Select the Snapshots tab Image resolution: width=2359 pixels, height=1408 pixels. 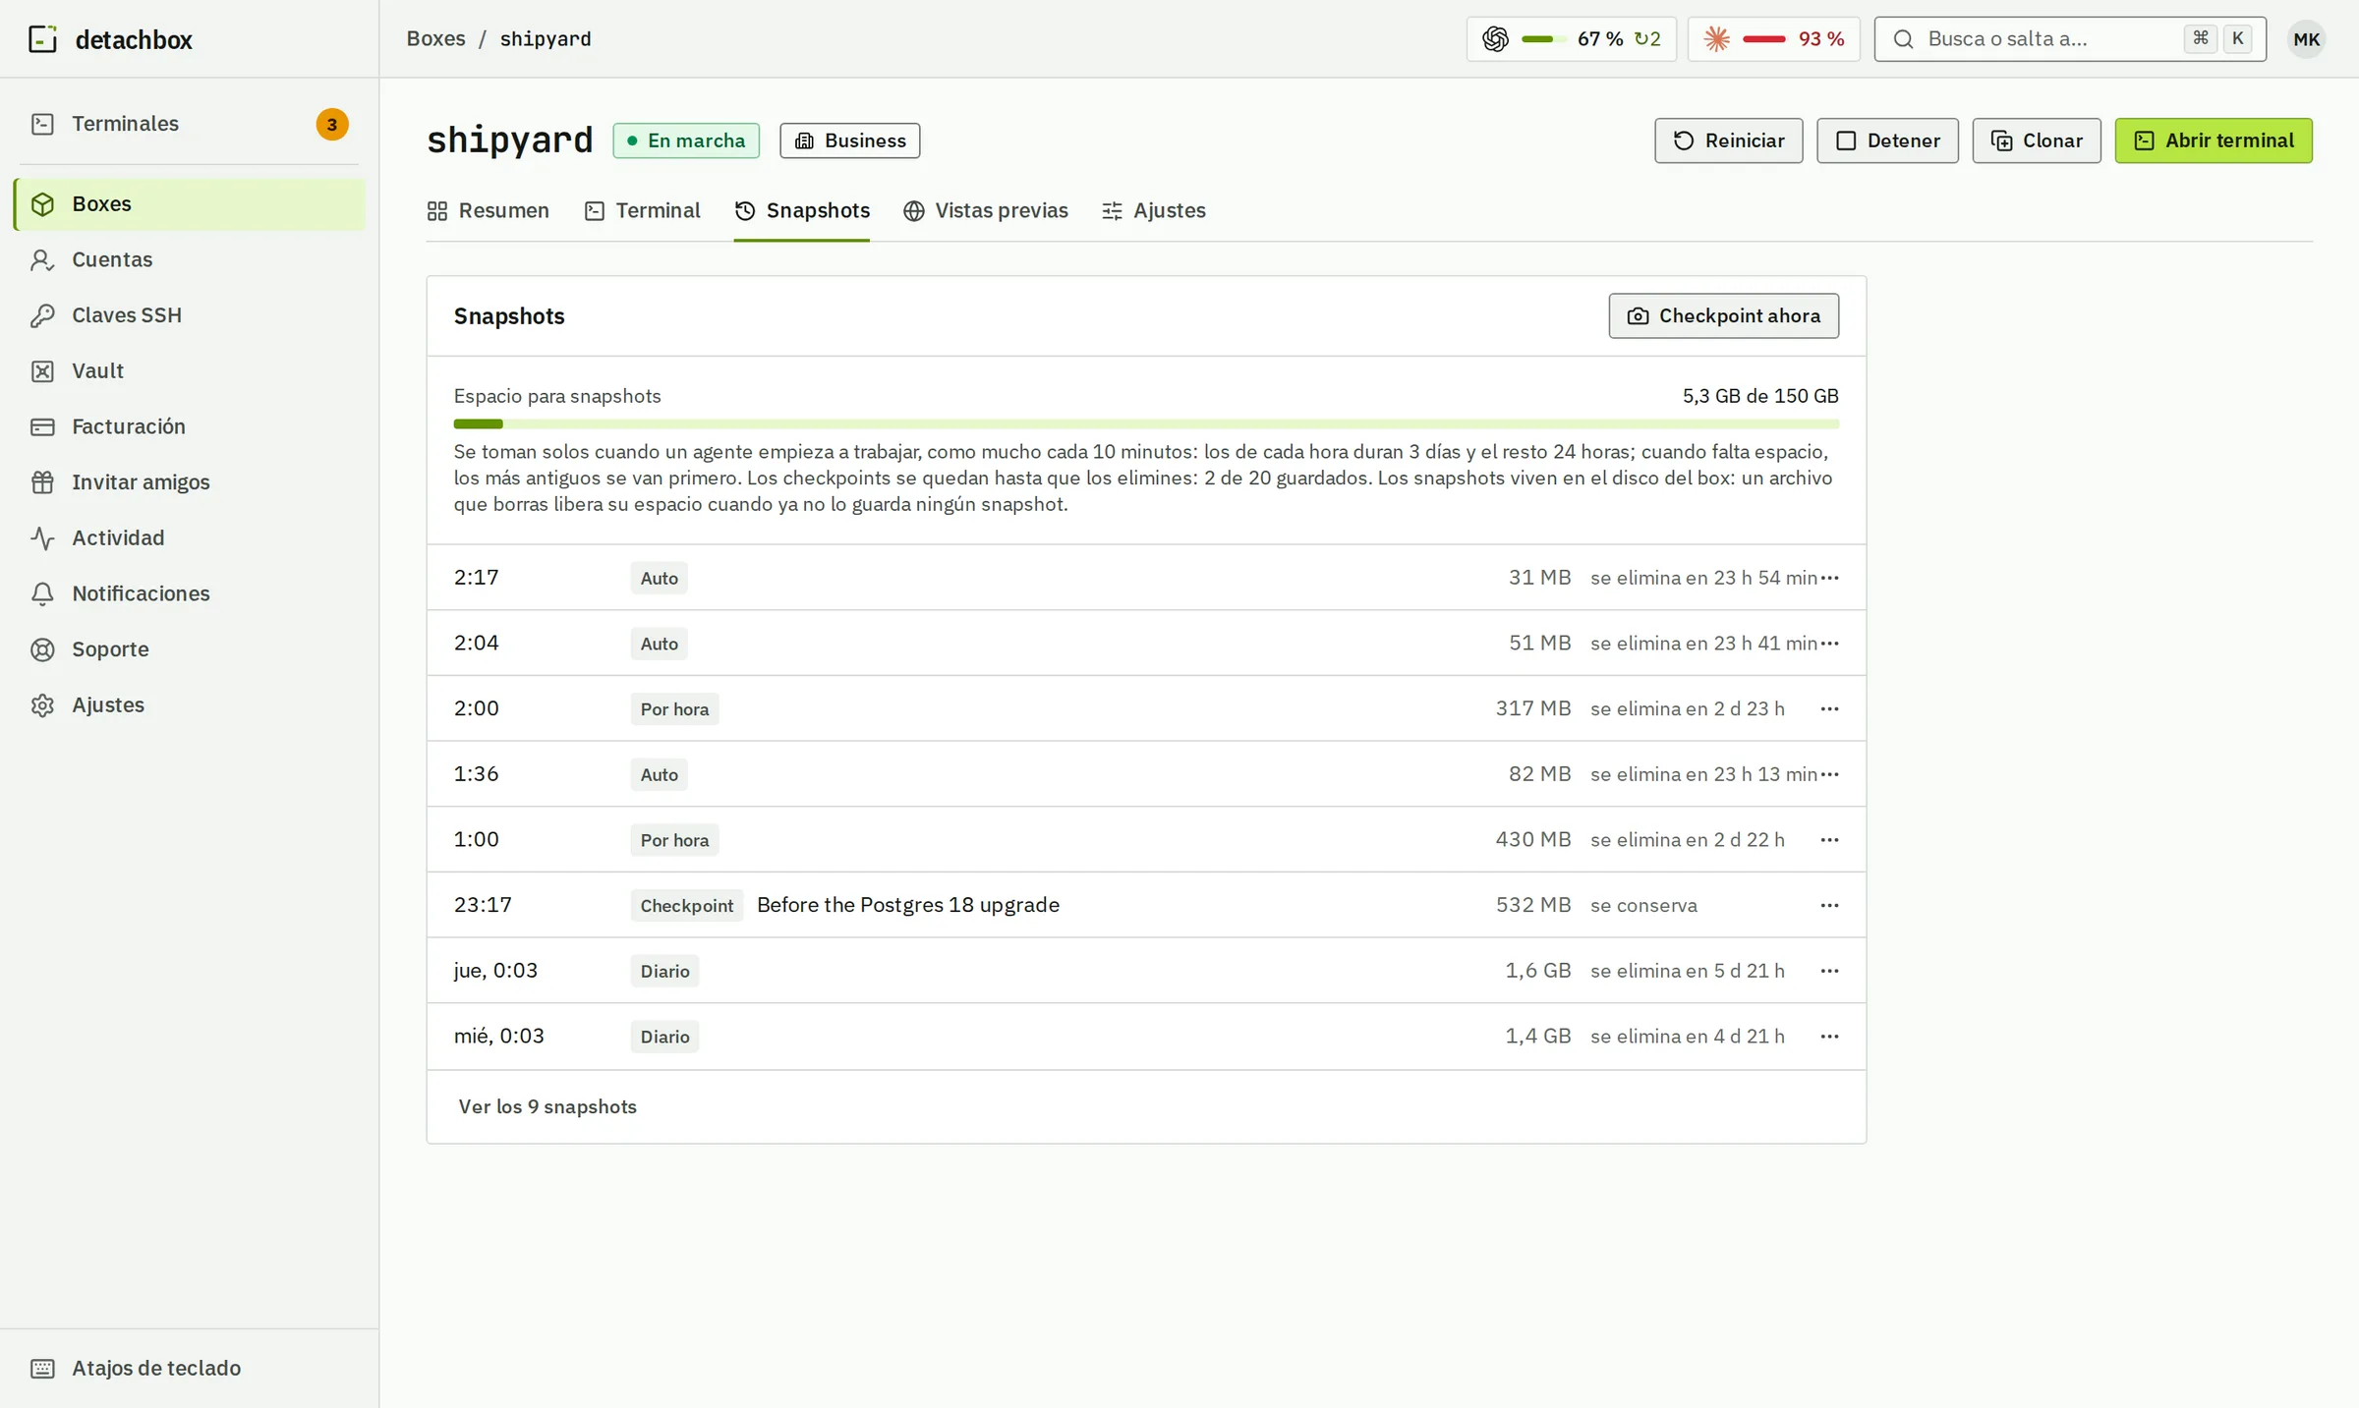801,210
